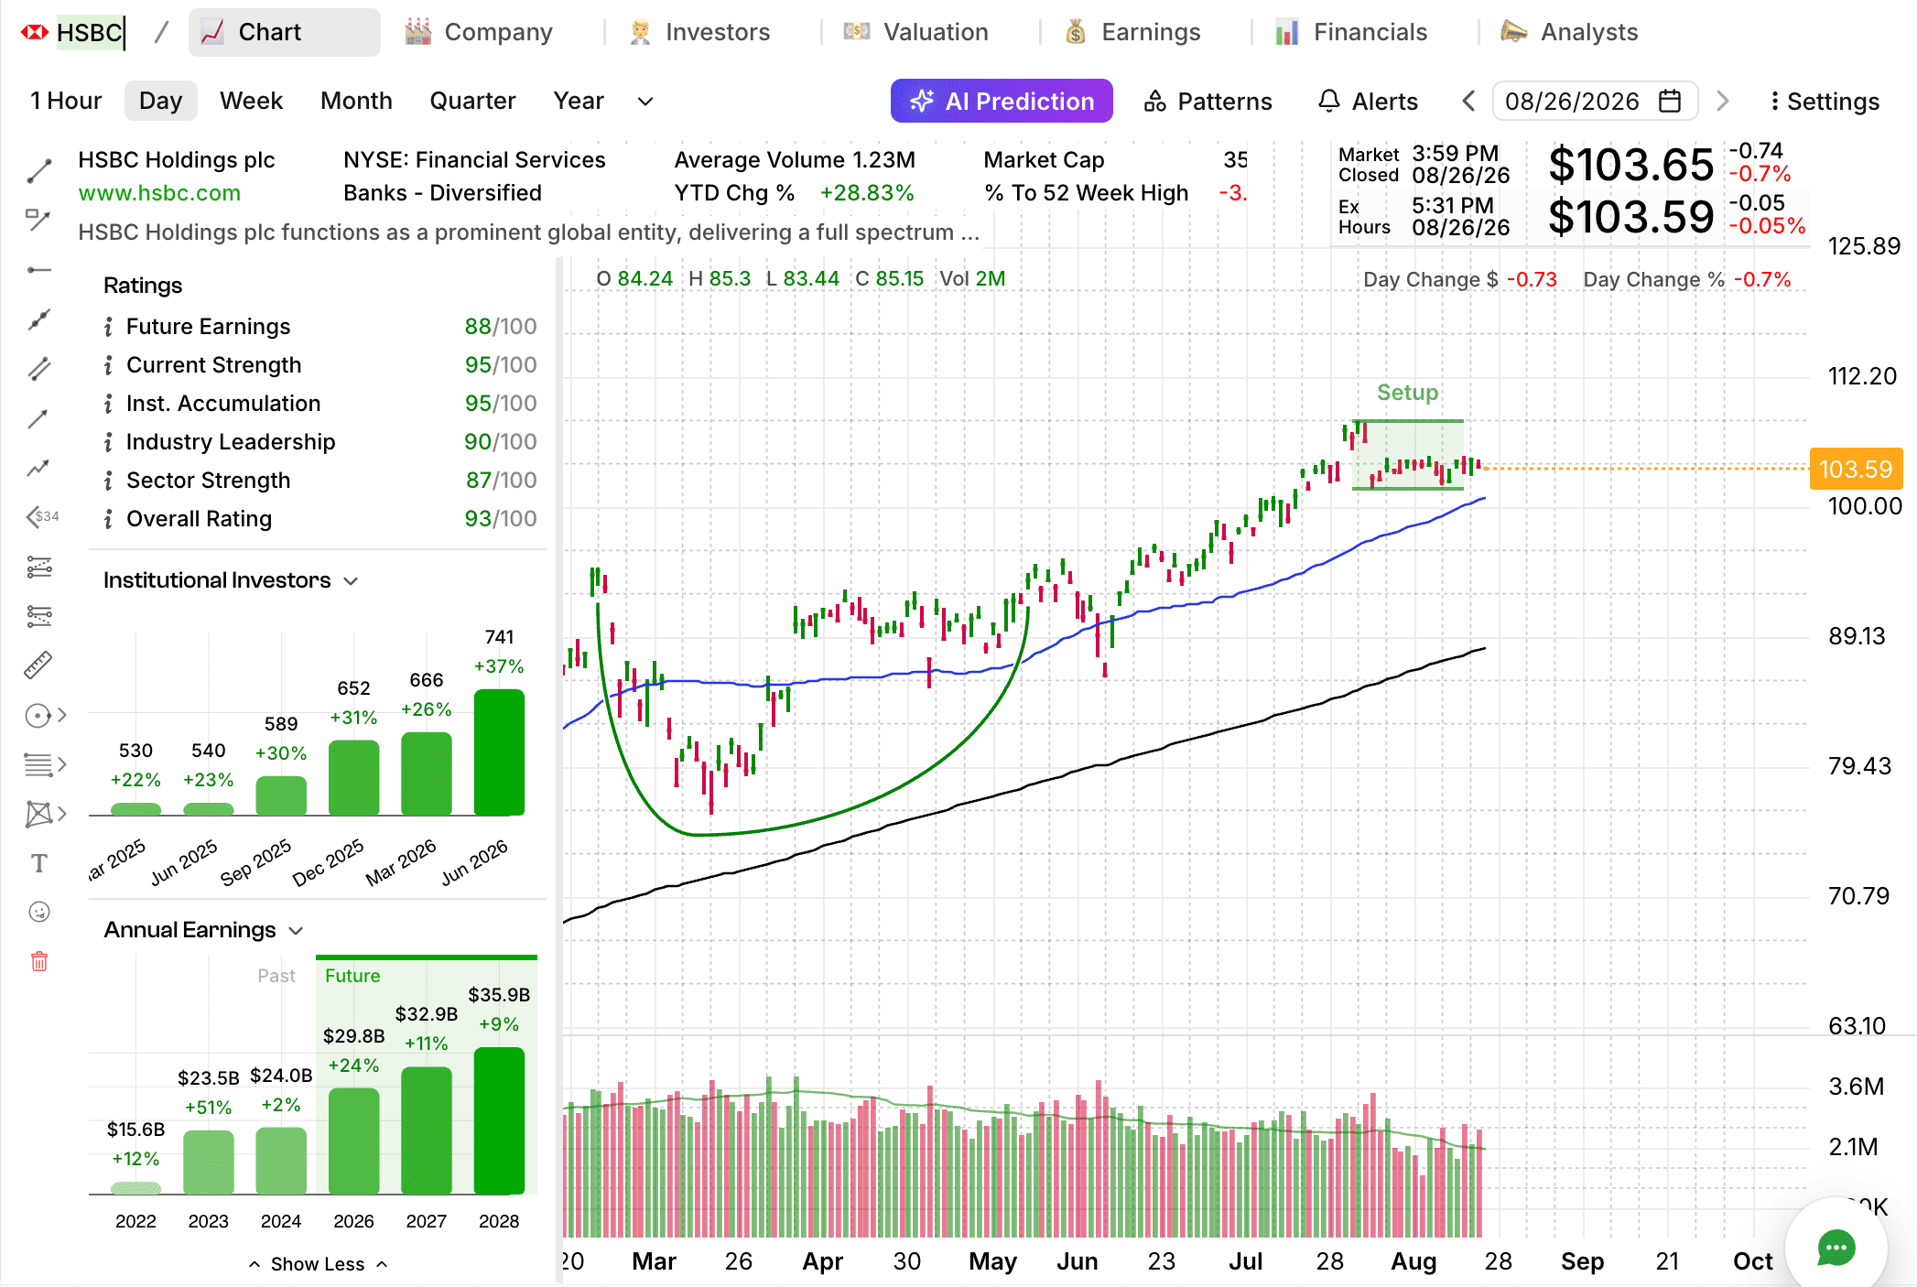Open the Earnings tab
This screenshot has width=1917, height=1287.
1132,32
